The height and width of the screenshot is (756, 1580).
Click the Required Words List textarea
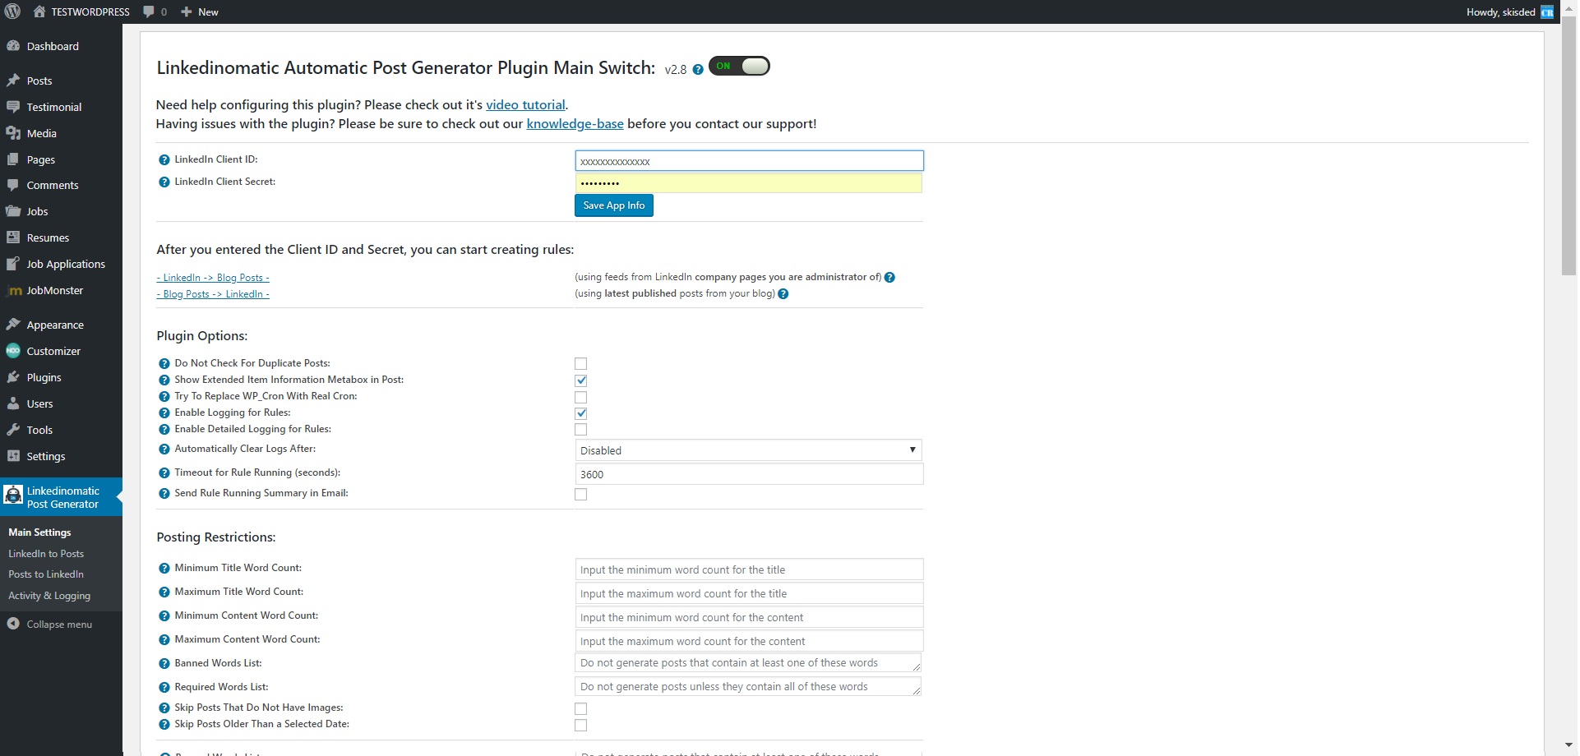pyautogui.click(x=748, y=687)
